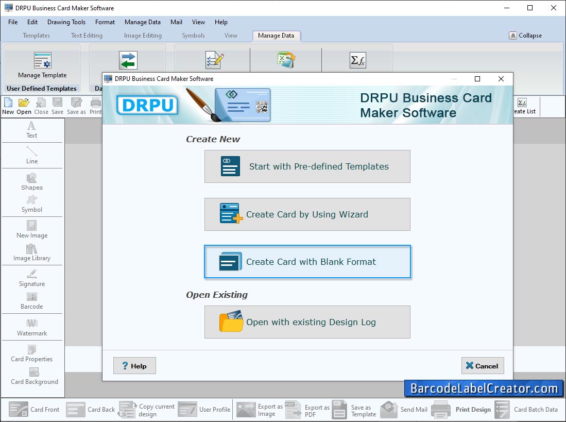Image resolution: width=566 pixels, height=422 pixels.
Task: Click Save as Template
Action: (354, 410)
